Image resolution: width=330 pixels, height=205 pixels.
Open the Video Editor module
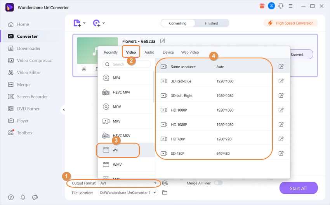(x=24, y=73)
